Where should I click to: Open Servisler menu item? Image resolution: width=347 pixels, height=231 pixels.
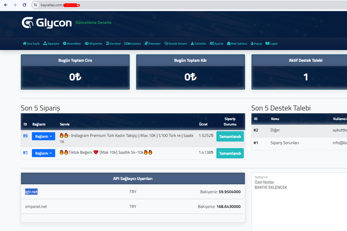pos(113,44)
